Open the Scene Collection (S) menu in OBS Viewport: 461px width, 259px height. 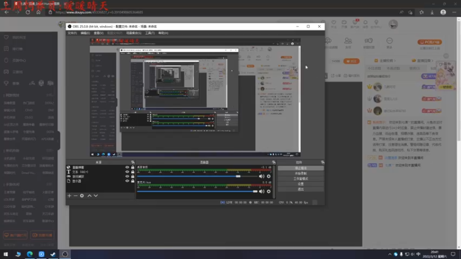[x=134, y=33]
